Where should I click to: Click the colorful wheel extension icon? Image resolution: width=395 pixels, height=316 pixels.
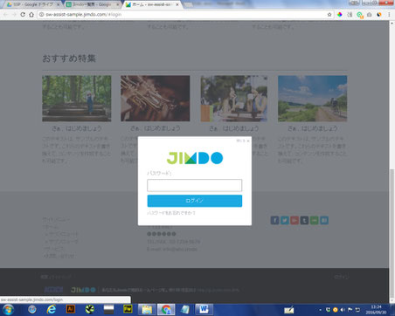coord(340,14)
